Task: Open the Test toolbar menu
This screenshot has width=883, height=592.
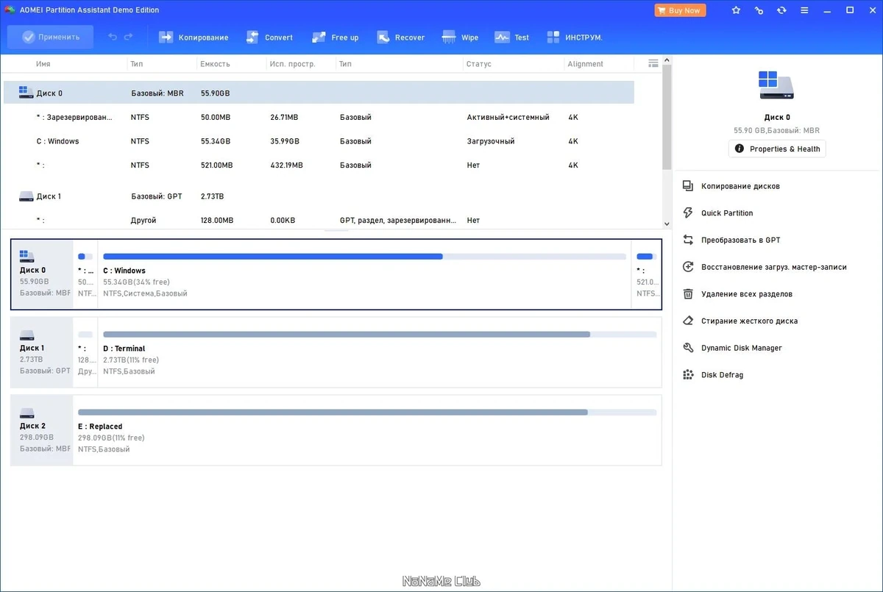Action: (511, 38)
